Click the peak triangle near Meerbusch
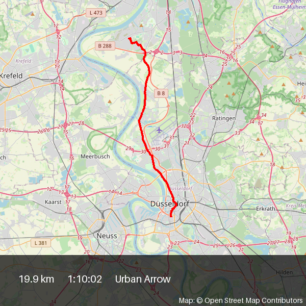 [x=110, y=101]
